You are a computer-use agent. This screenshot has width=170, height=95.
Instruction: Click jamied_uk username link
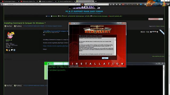pos(9,40)
